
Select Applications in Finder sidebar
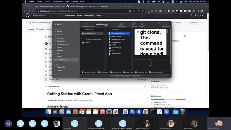click(x=61, y=38)
